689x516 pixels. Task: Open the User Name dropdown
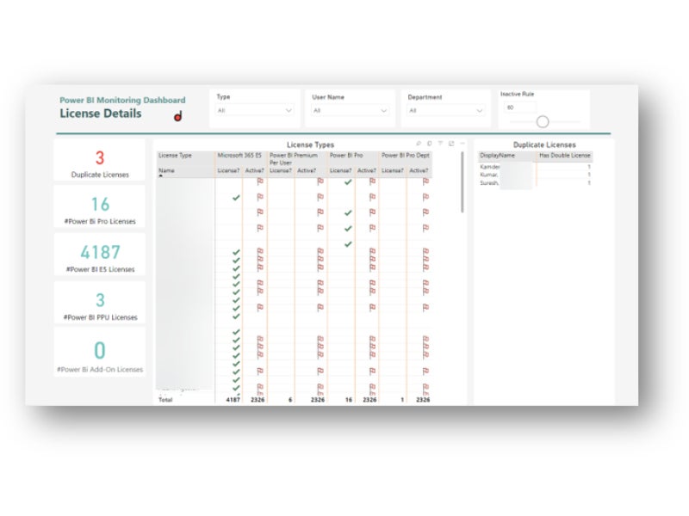pyautogui.click(x=383, y=111)
